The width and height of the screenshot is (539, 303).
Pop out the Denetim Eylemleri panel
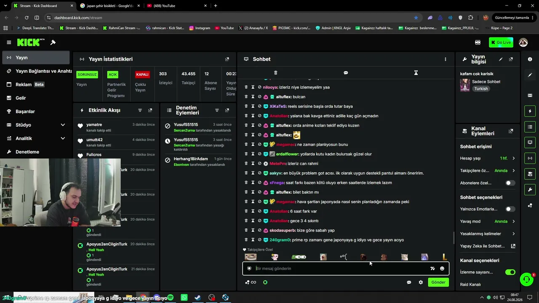227,110
